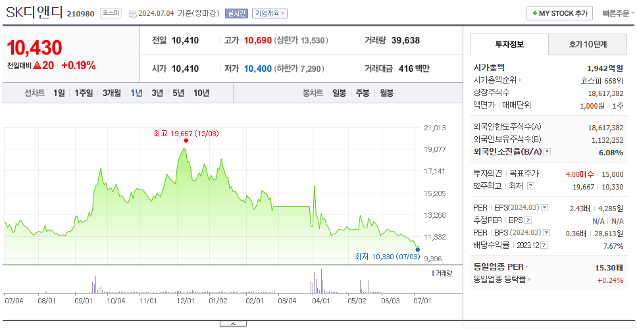Click the 외국인보유주식수 value 1,132,252
Screen dimensions: 637x329
pos(607,139)
